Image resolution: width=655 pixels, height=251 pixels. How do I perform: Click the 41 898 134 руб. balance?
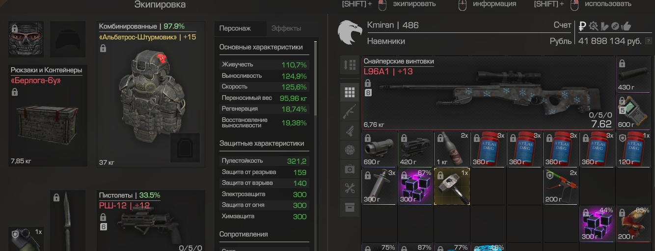coord(610,41)
